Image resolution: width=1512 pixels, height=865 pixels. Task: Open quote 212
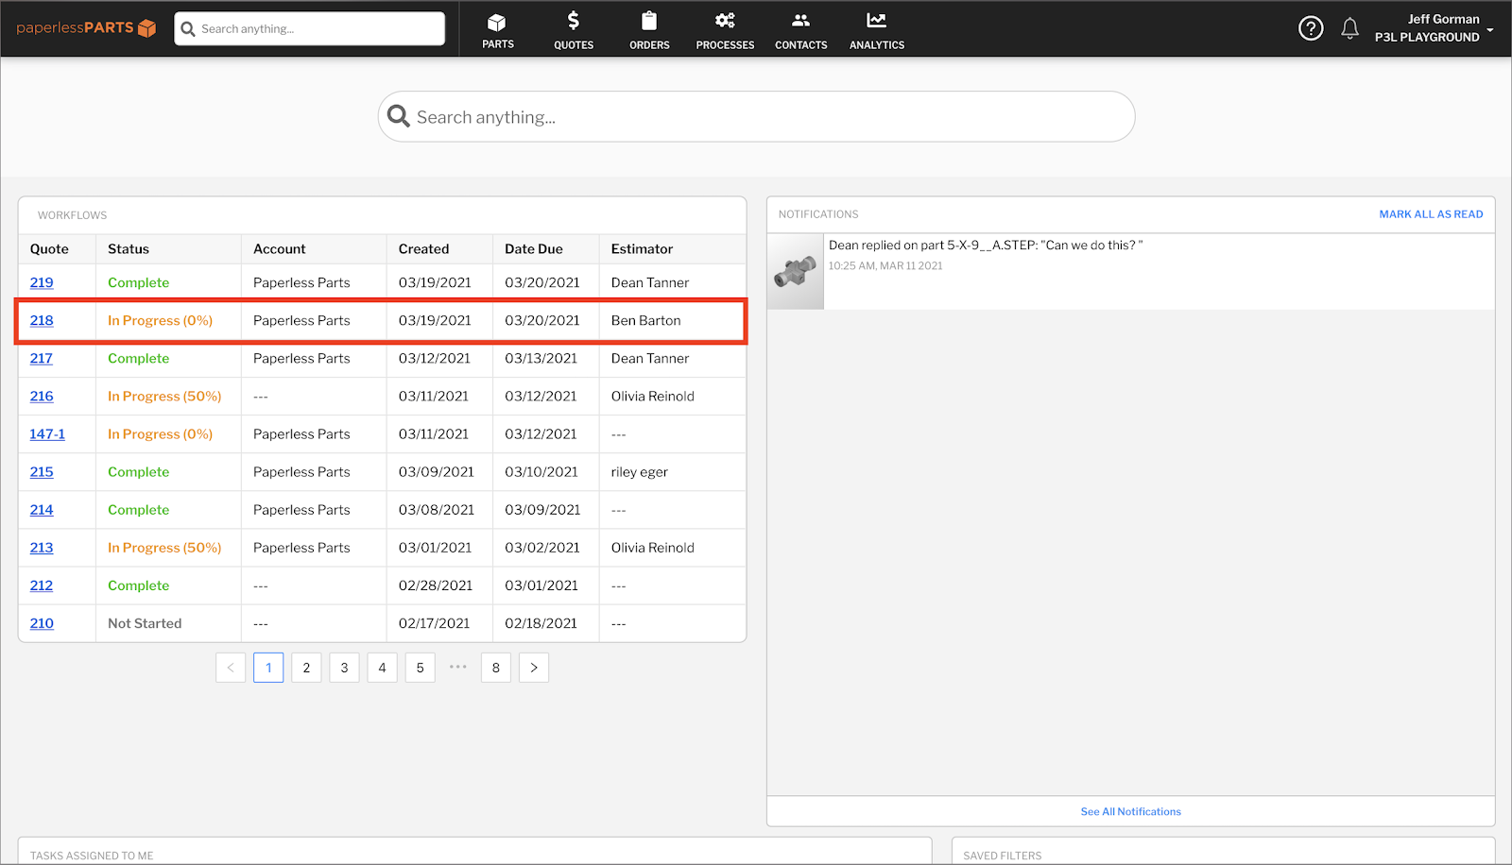pos(42,585)
